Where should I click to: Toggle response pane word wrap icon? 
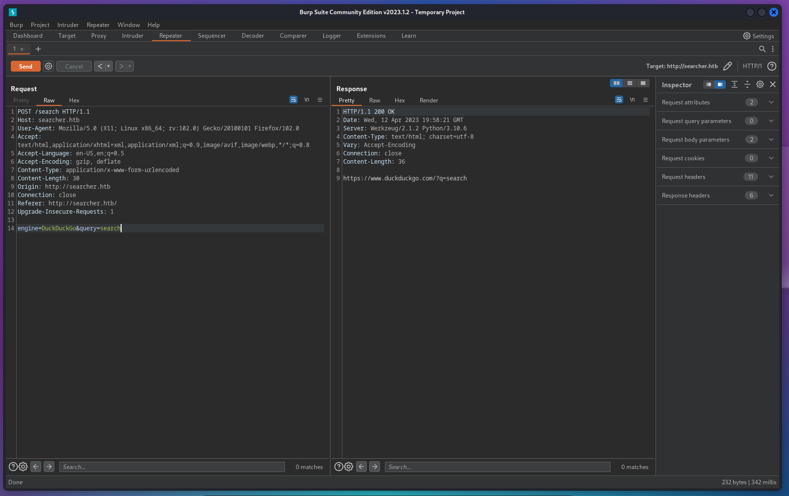619,99
